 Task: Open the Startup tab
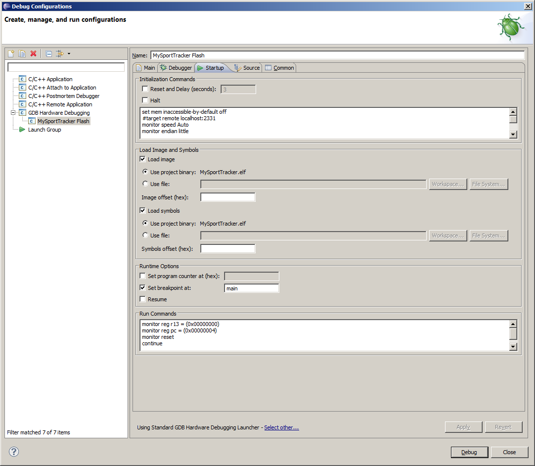(x=212, y=68)
